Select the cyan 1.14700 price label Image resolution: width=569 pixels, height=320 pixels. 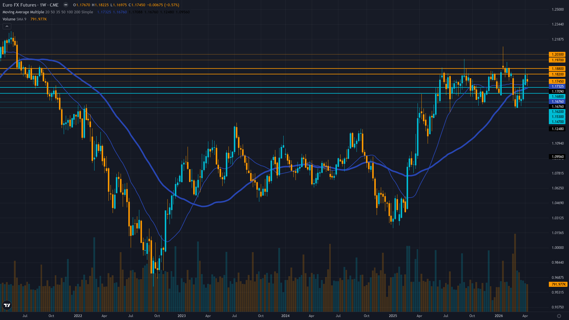pyautogui.click(x=557, y=122)
